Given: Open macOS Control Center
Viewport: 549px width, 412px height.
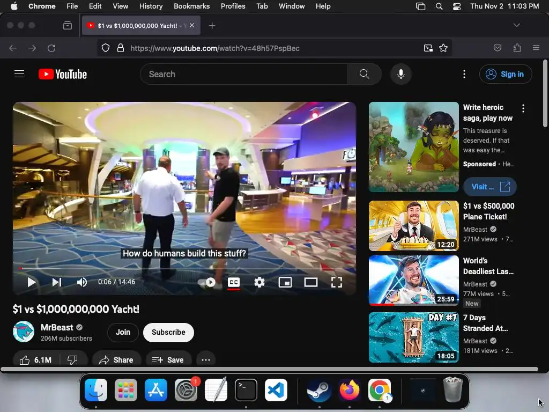Looking at the screenshot, I should pyautogui.click(x=457, y=6).
